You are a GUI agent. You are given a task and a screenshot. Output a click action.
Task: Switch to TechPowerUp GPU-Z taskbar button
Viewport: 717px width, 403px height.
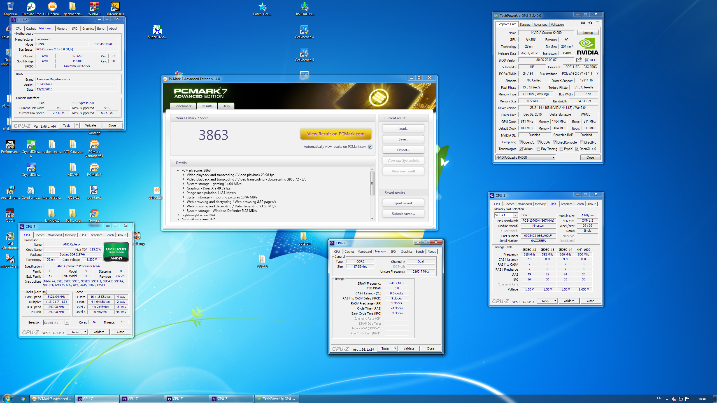click(276, 399)
